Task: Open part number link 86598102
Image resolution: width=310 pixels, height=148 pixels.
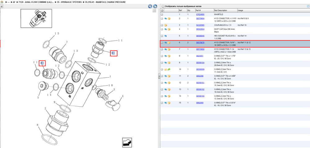Action: click(200, 90)
